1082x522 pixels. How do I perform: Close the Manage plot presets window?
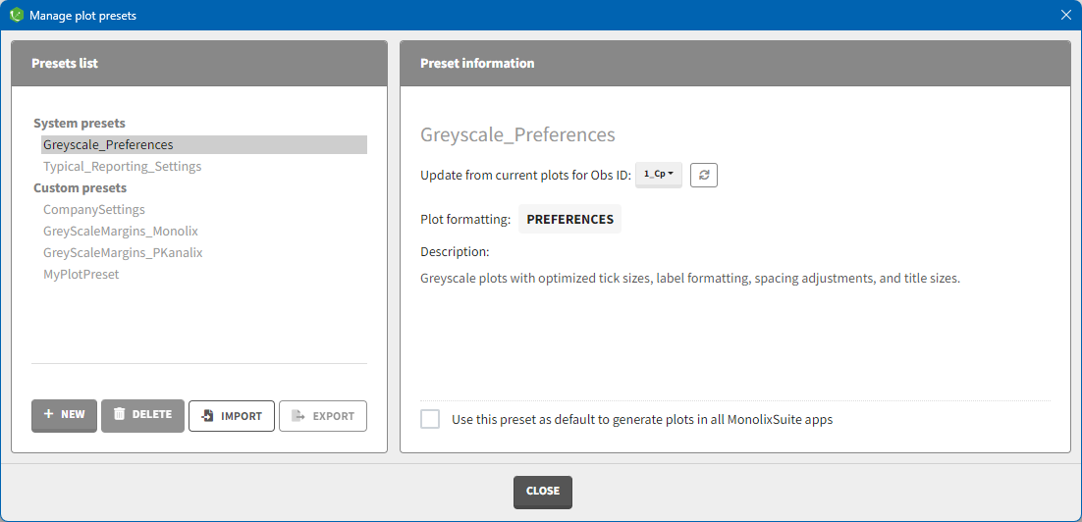[x=542, y=492]
